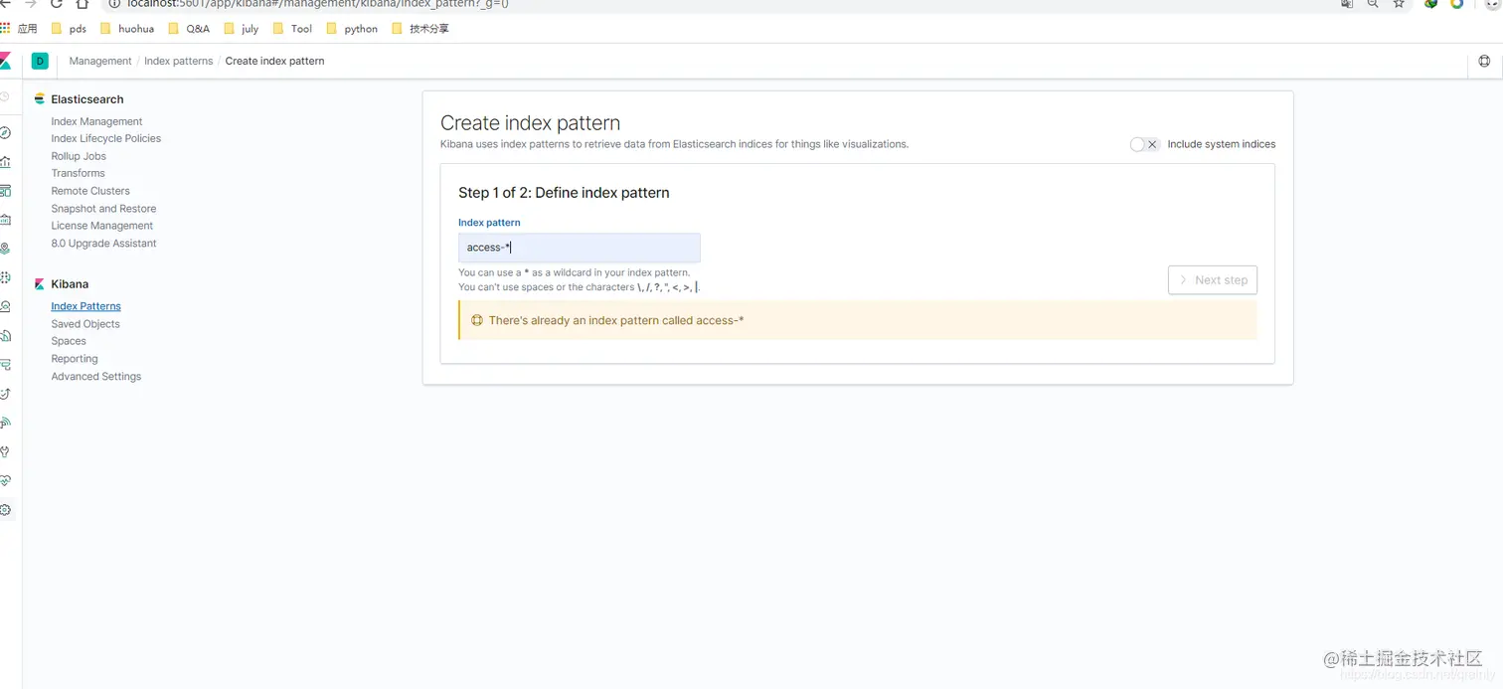Bookmark this page with the star icon
Image resolution: width=1503 pixels, height=689 pixels.
(1399, 4)
